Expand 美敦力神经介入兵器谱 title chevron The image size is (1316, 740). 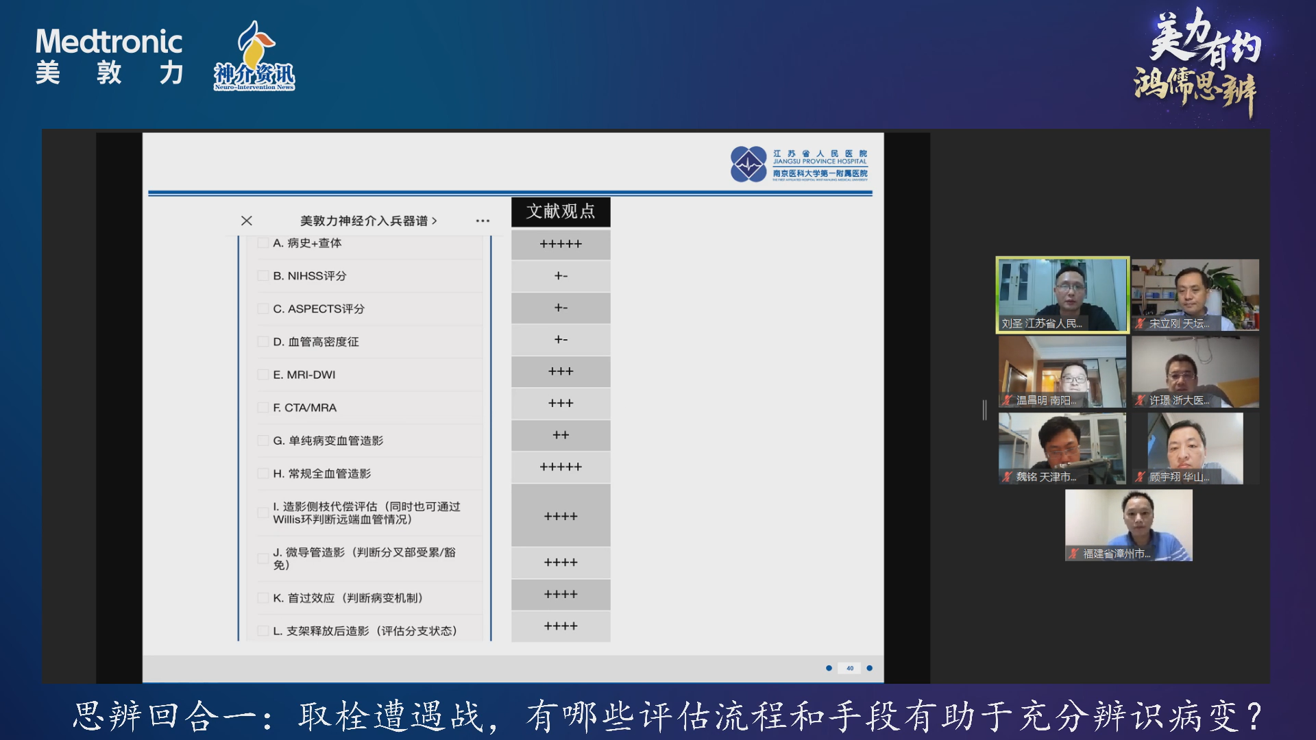(435, 221)
